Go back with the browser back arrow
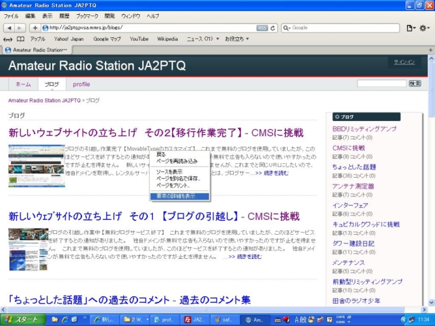The width and height of the screenshot is (435, 326). (x=9, y=28)
